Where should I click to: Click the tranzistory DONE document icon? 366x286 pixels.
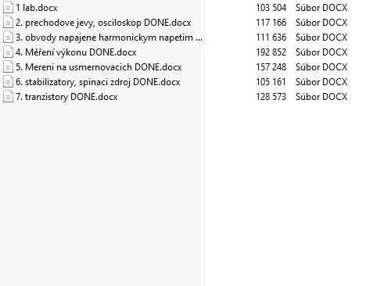pos(8,97)
